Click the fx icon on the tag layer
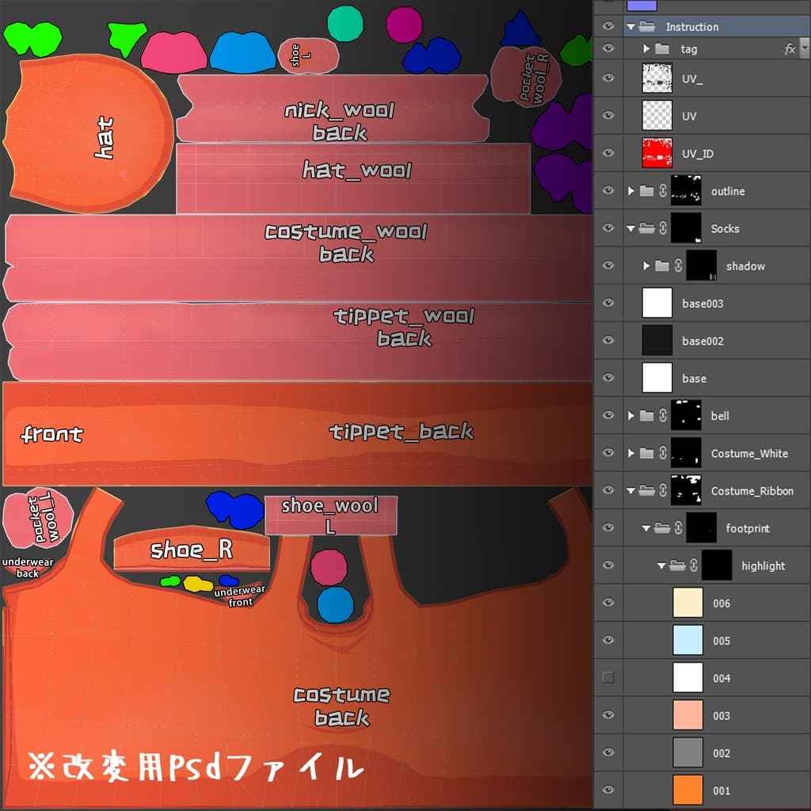Image resolution: width=811 pixels, height=811 pixels. click(x=790, y=48)
